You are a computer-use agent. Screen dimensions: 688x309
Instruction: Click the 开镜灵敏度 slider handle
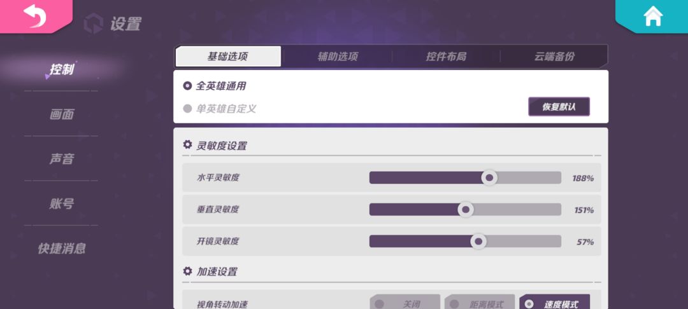click(478, 242)
